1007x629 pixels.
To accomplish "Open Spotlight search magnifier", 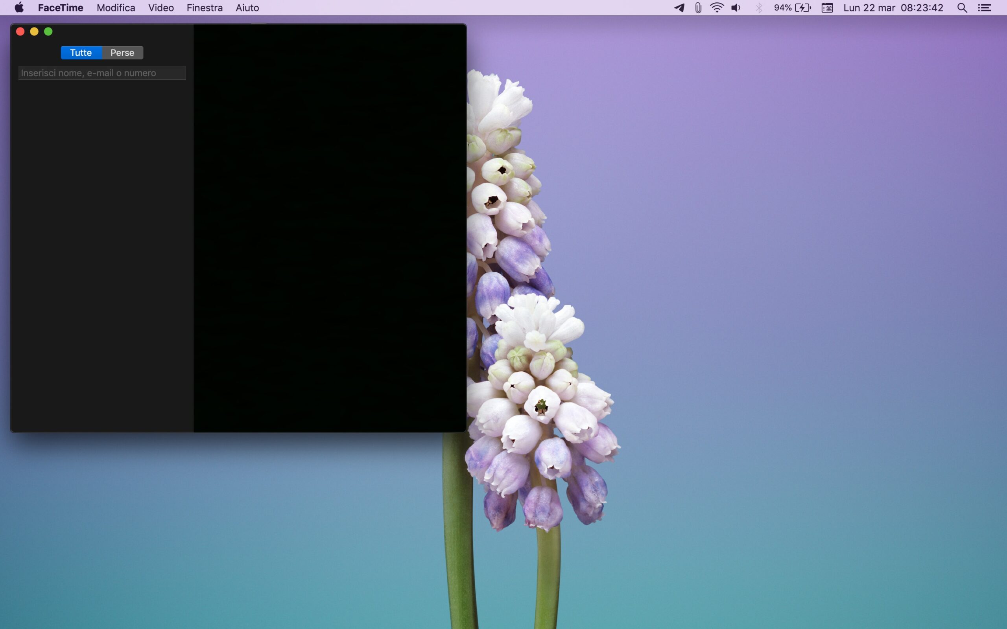I will click(x=962, y=8).
